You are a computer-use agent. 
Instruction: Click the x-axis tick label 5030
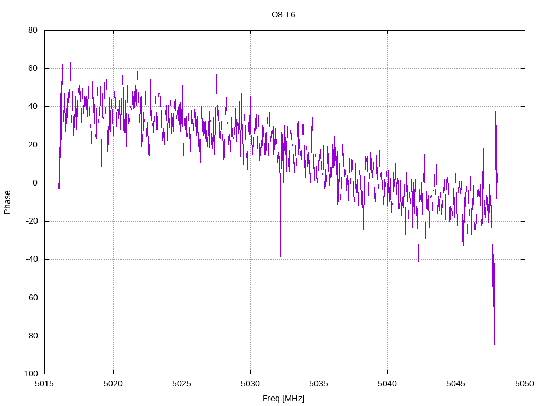coord(250,384)
